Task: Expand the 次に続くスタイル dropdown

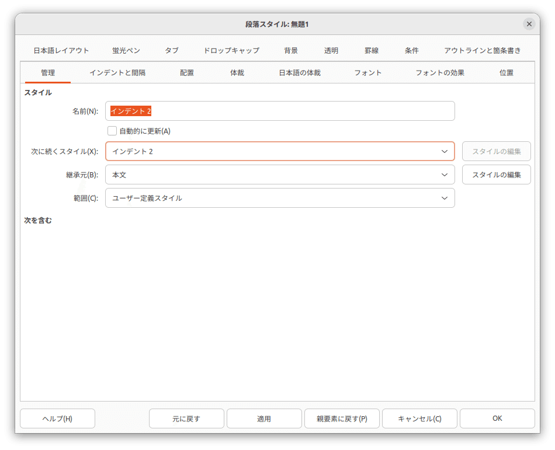Action: click(280, 151)
